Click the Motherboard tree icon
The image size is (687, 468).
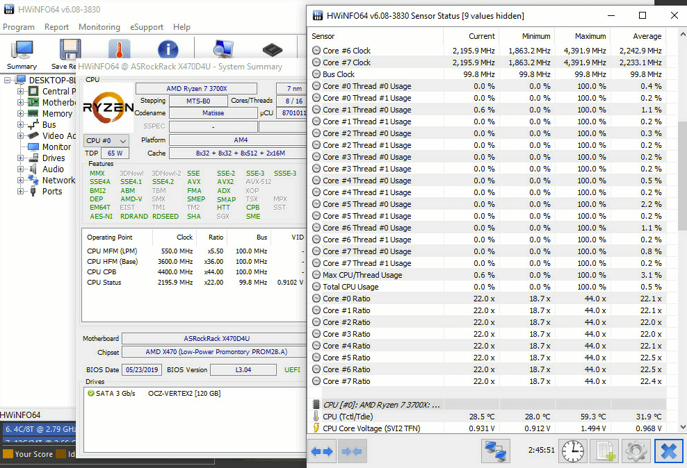pos(33,102)
